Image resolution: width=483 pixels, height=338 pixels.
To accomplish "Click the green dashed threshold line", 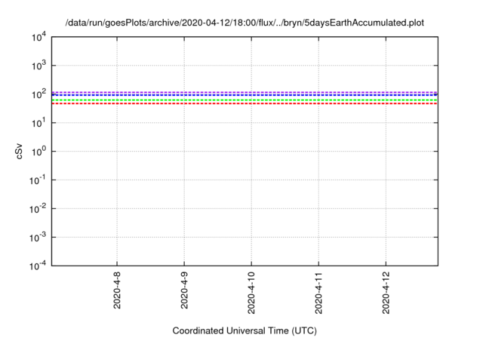I will (245, 100).
